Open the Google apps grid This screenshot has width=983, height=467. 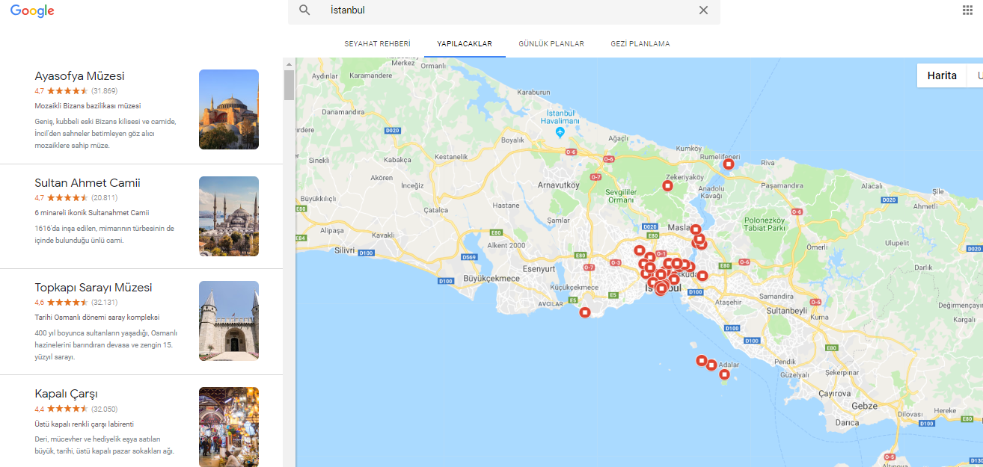[967, 10]
